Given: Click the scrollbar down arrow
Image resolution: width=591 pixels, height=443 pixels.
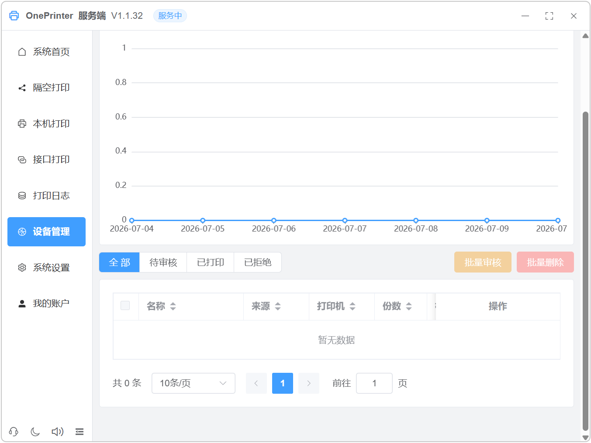Looking at the screenshot, I should coord(586,437).
